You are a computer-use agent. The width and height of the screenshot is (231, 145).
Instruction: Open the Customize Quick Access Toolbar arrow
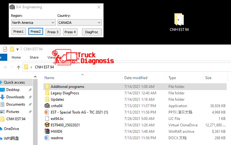click(x=17, y=49)
